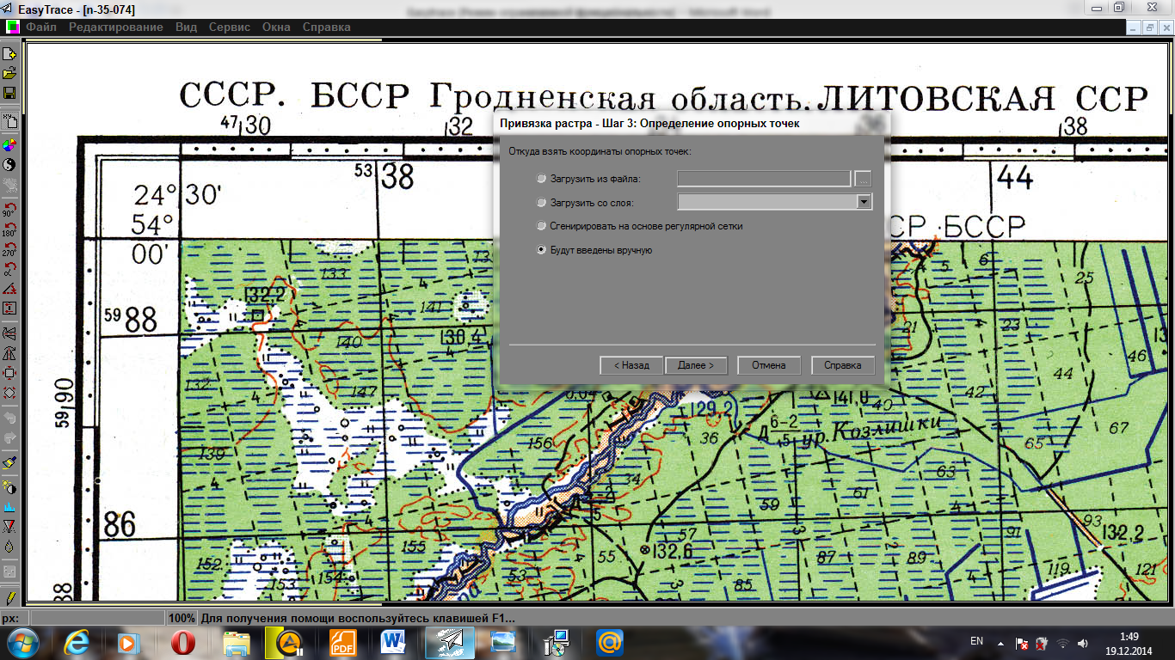The image size is (1175, 660).
Task: Rotate raster by 180 degrees
Action: pos(9,229)
